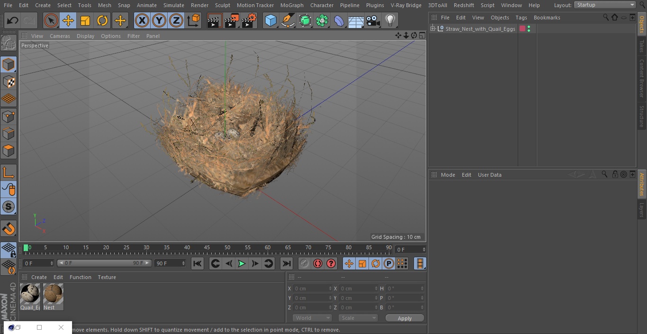Select the Nest material thumbnail

(53, 294)
